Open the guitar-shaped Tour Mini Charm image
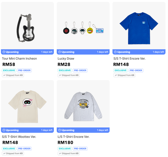This screenshot has height=157, width=168. pyautogui.click(x=27, y=25)
